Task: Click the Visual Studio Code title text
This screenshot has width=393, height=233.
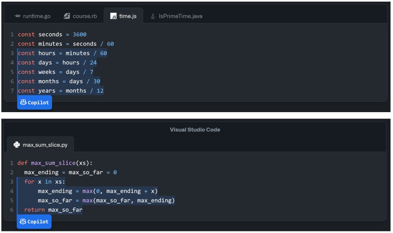Action: coord(195,130)
